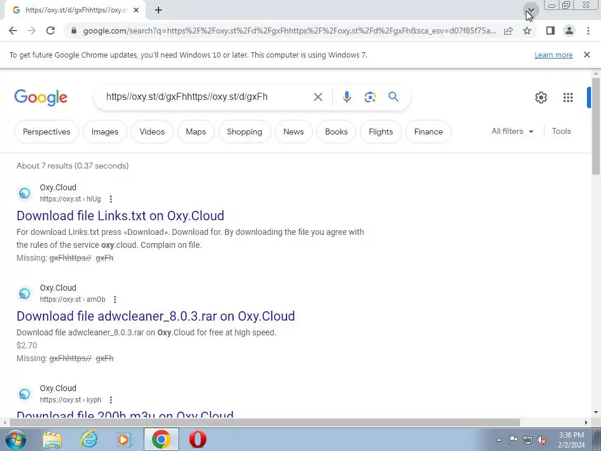Search by image with Google Lens
This screenshot has height=451, width=601.
pyautogui.click(x=370, y=97)
